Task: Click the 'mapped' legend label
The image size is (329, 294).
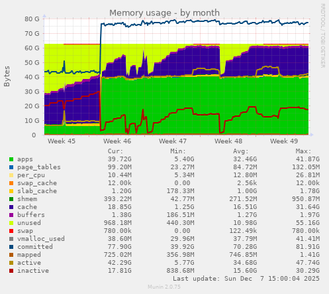Action: [29, 255]
